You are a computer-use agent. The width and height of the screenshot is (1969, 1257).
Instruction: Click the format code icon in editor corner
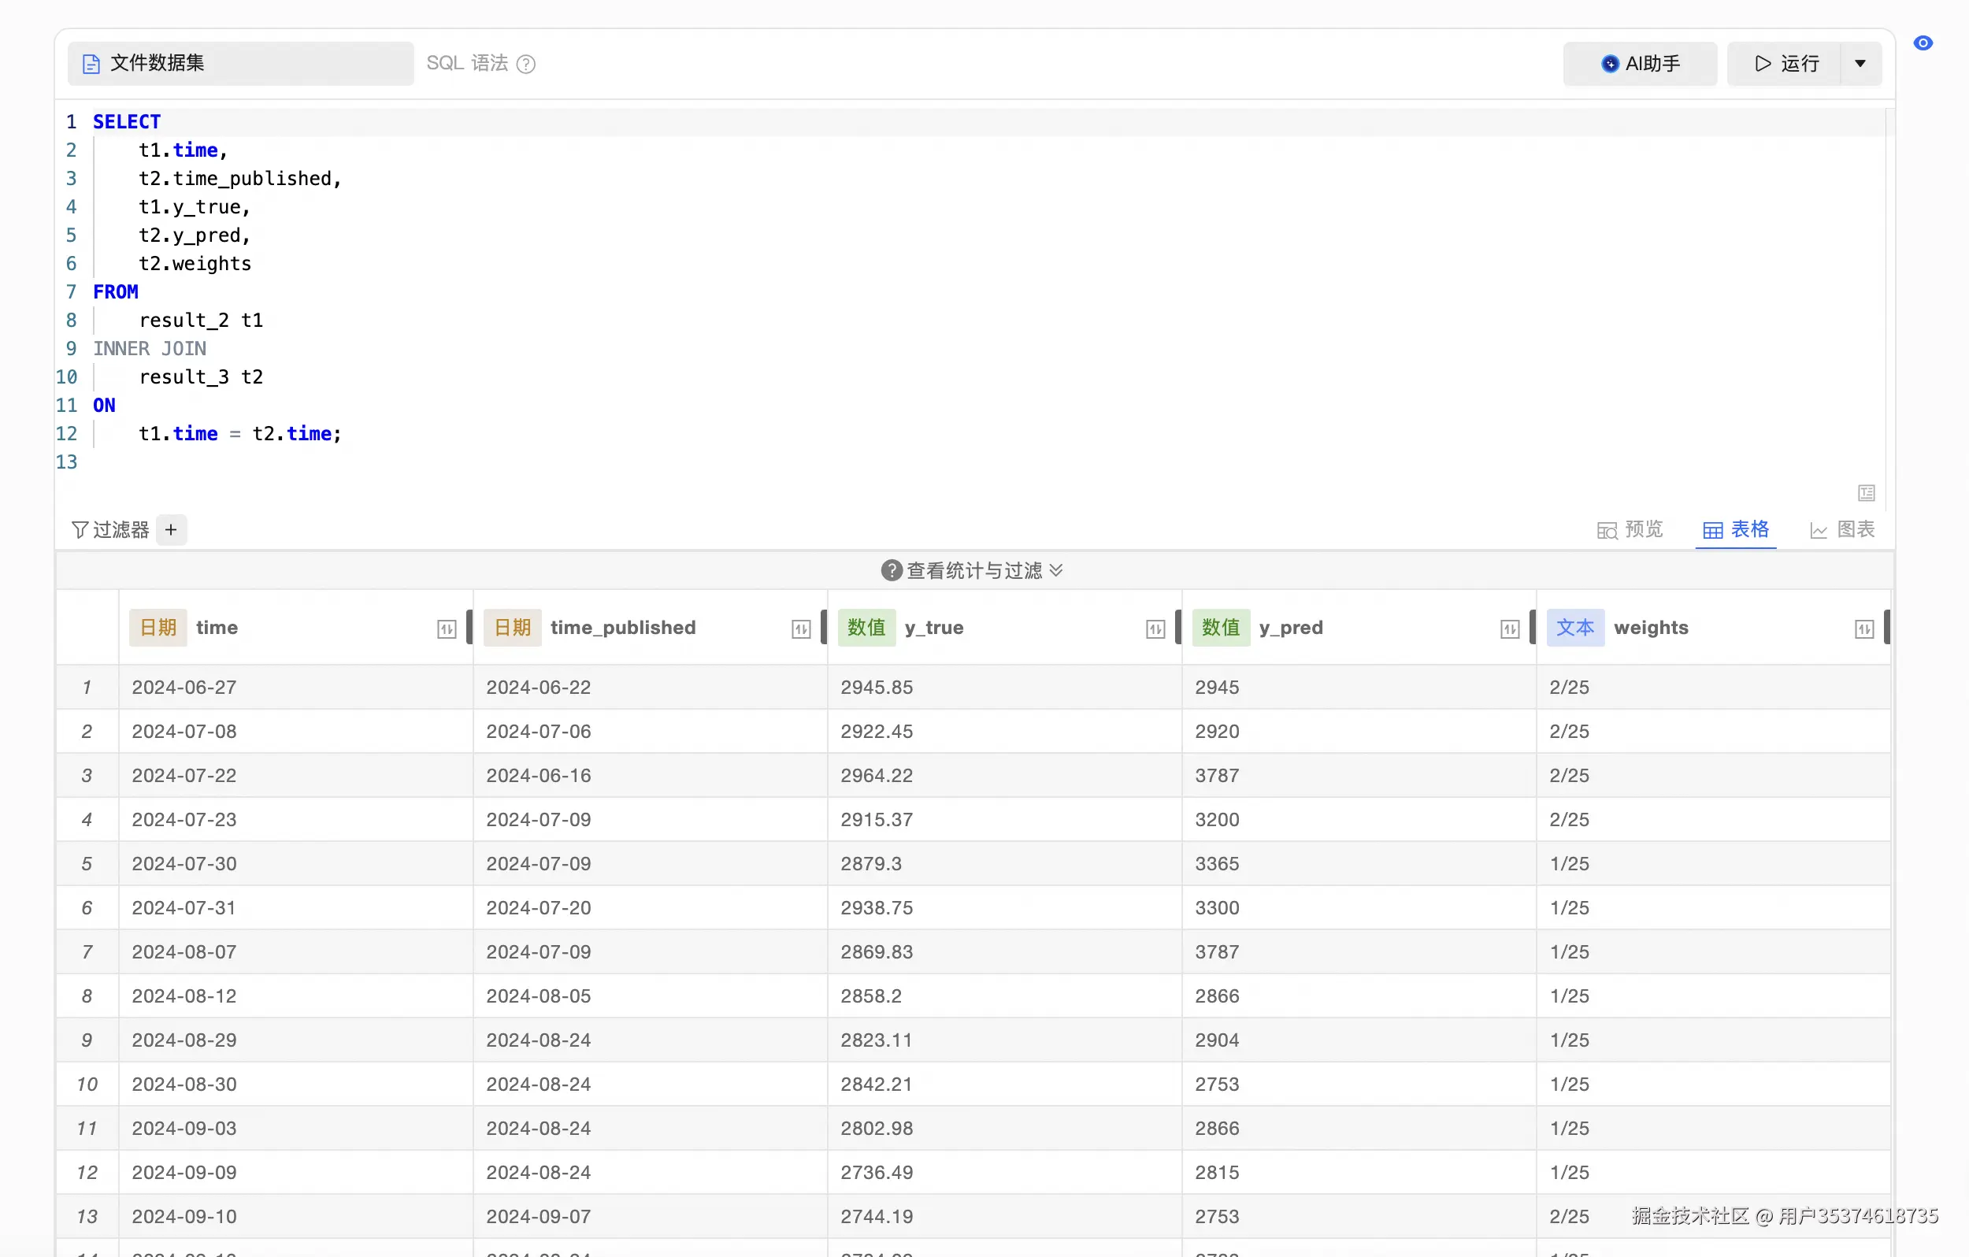(x=1866, y=493)
